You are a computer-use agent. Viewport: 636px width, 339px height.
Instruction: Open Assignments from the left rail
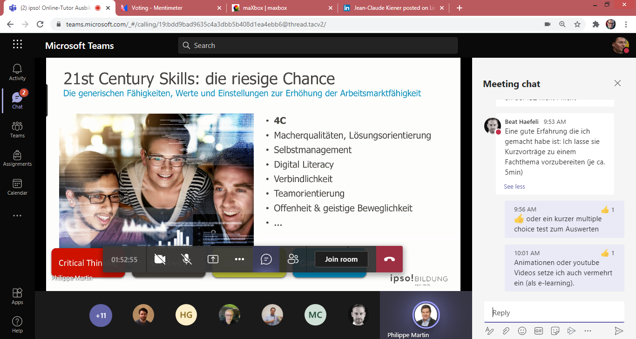(x=17, y=158)
